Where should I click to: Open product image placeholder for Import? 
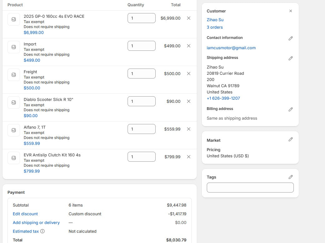pos(14,47)
